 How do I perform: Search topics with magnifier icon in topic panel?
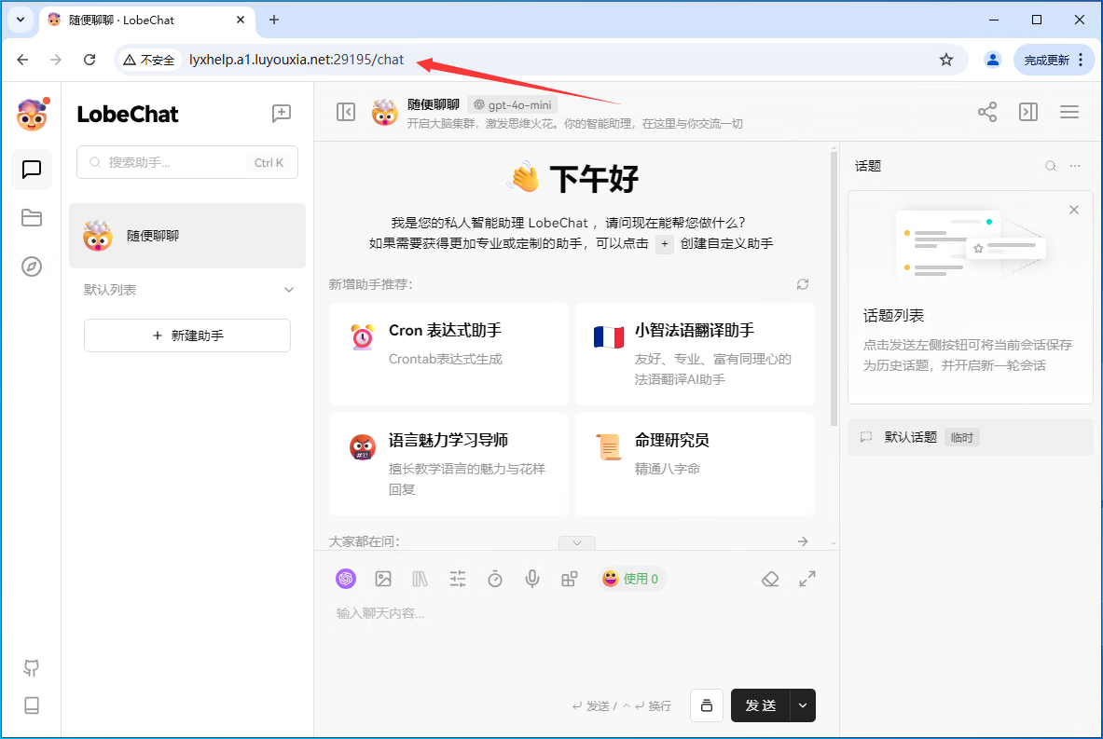1051,166
